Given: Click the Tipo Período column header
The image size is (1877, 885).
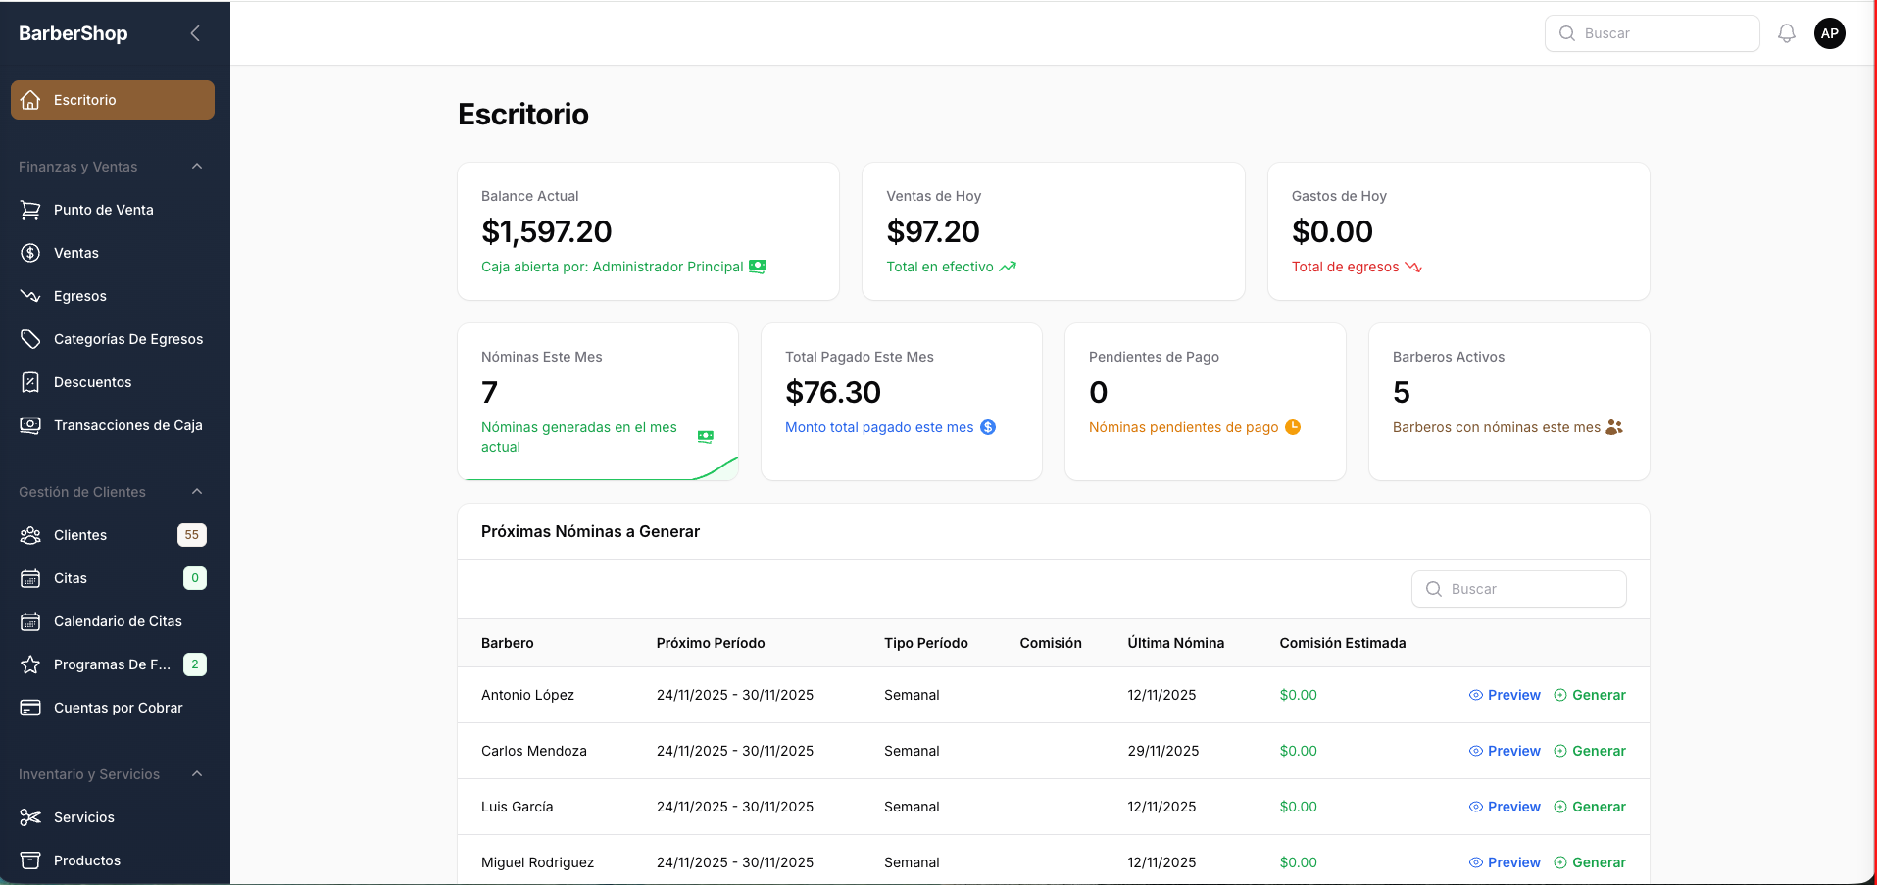Looking at the screenshot, I should tap(926, 643).
